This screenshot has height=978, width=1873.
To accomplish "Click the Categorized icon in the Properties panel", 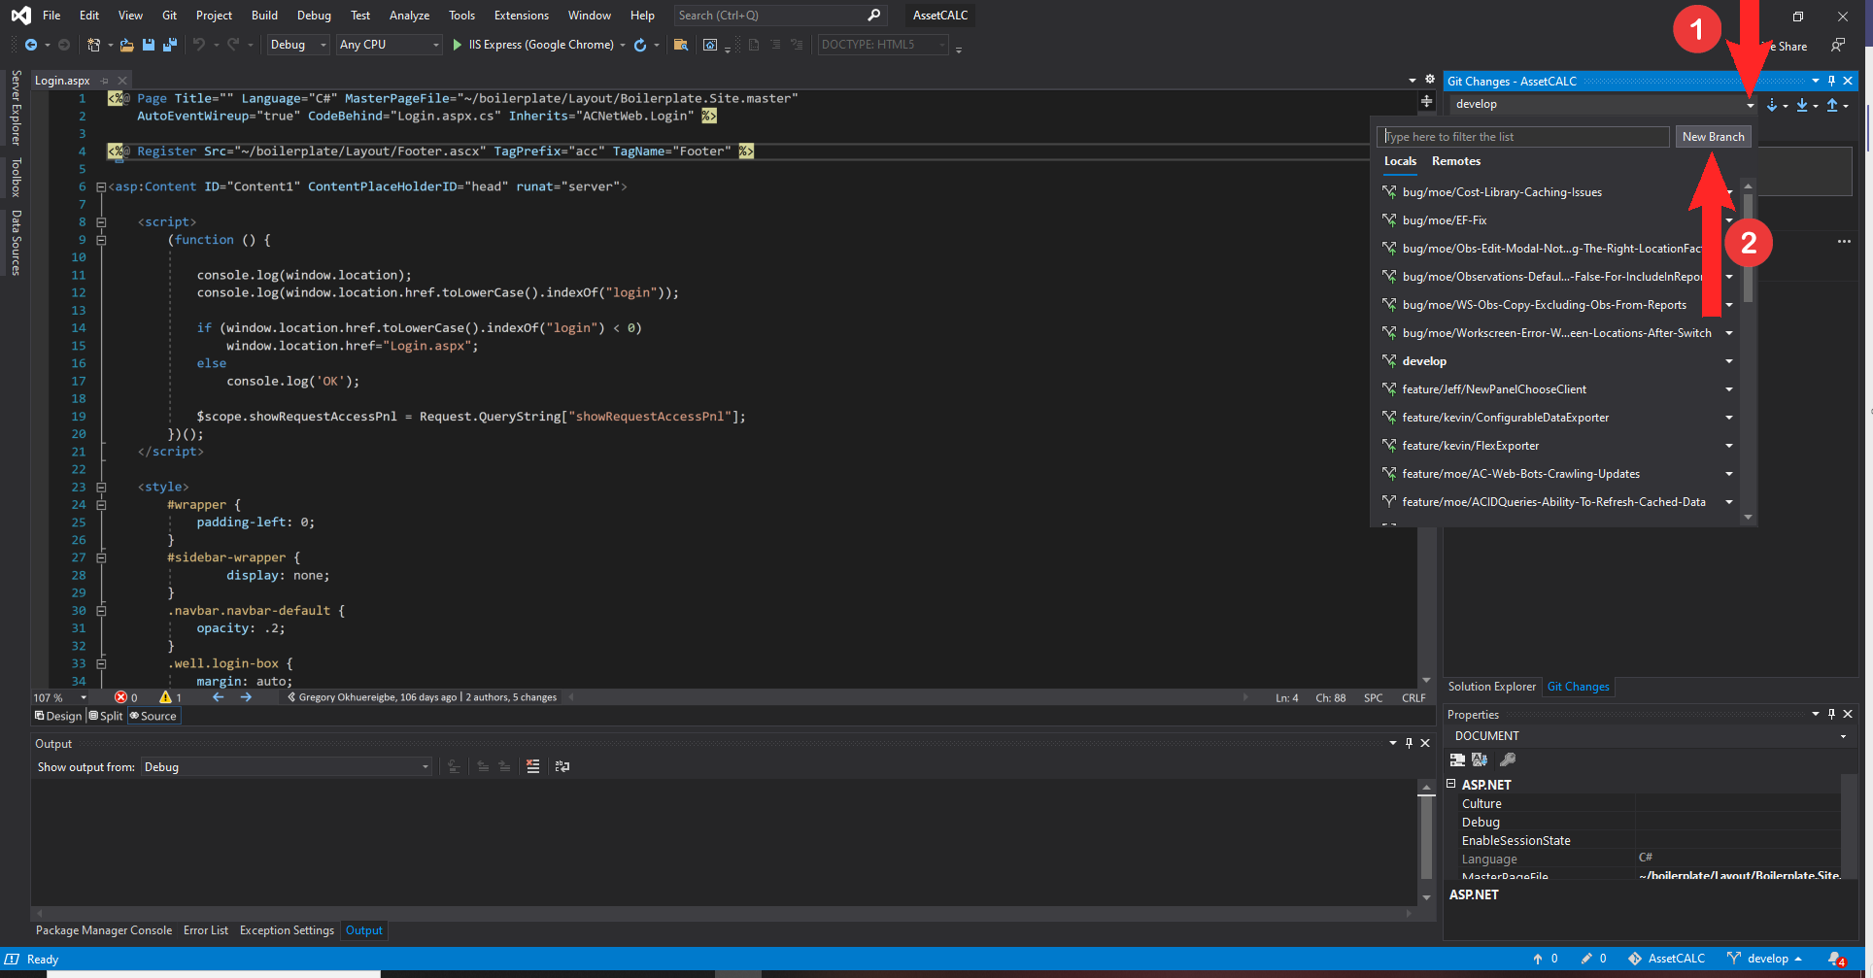I will click(1457, 759).
